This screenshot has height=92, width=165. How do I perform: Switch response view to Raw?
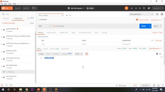(x=48, y=54)
